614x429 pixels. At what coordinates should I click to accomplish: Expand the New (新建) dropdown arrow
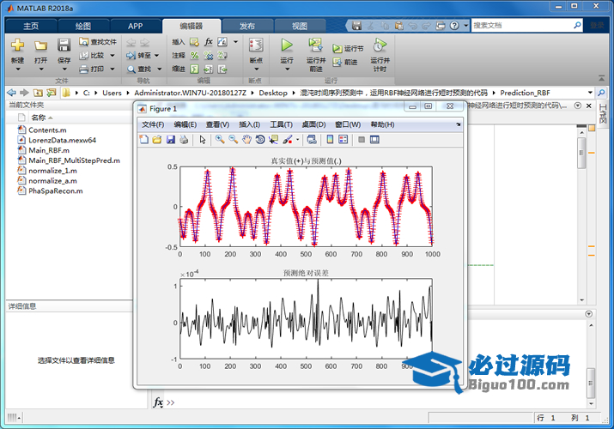pyautogui.click(x=18, y=69)
